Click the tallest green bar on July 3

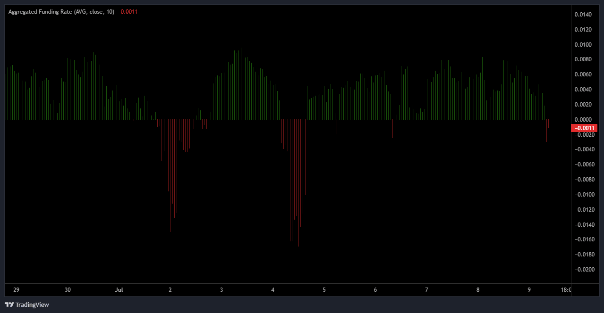click(x=243, y=85)
